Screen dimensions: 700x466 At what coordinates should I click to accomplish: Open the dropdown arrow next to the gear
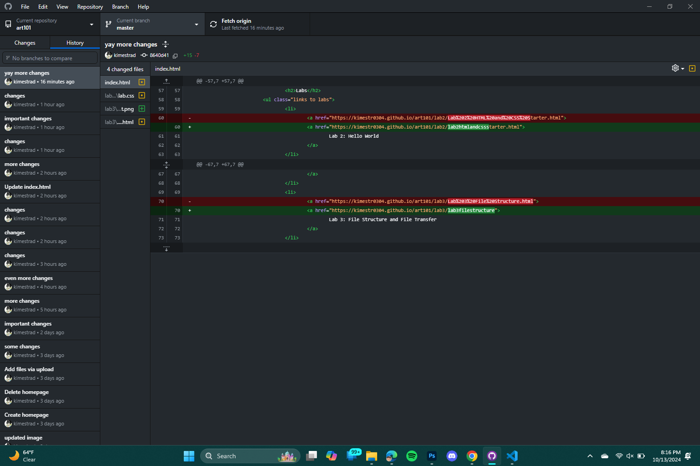[x=682, y=68]
